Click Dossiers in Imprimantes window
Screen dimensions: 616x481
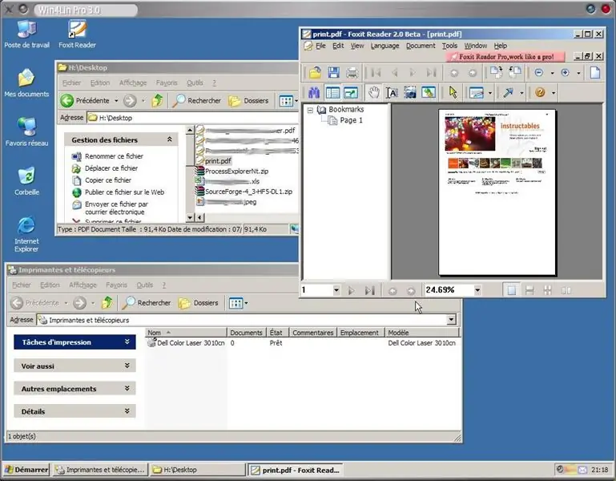[199, 303]
